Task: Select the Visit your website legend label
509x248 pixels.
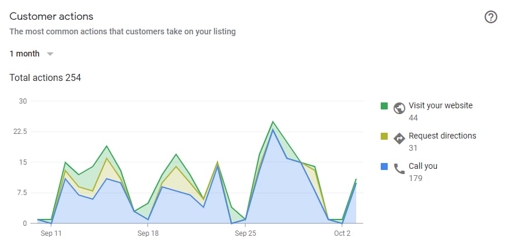Action: point(440,106)
